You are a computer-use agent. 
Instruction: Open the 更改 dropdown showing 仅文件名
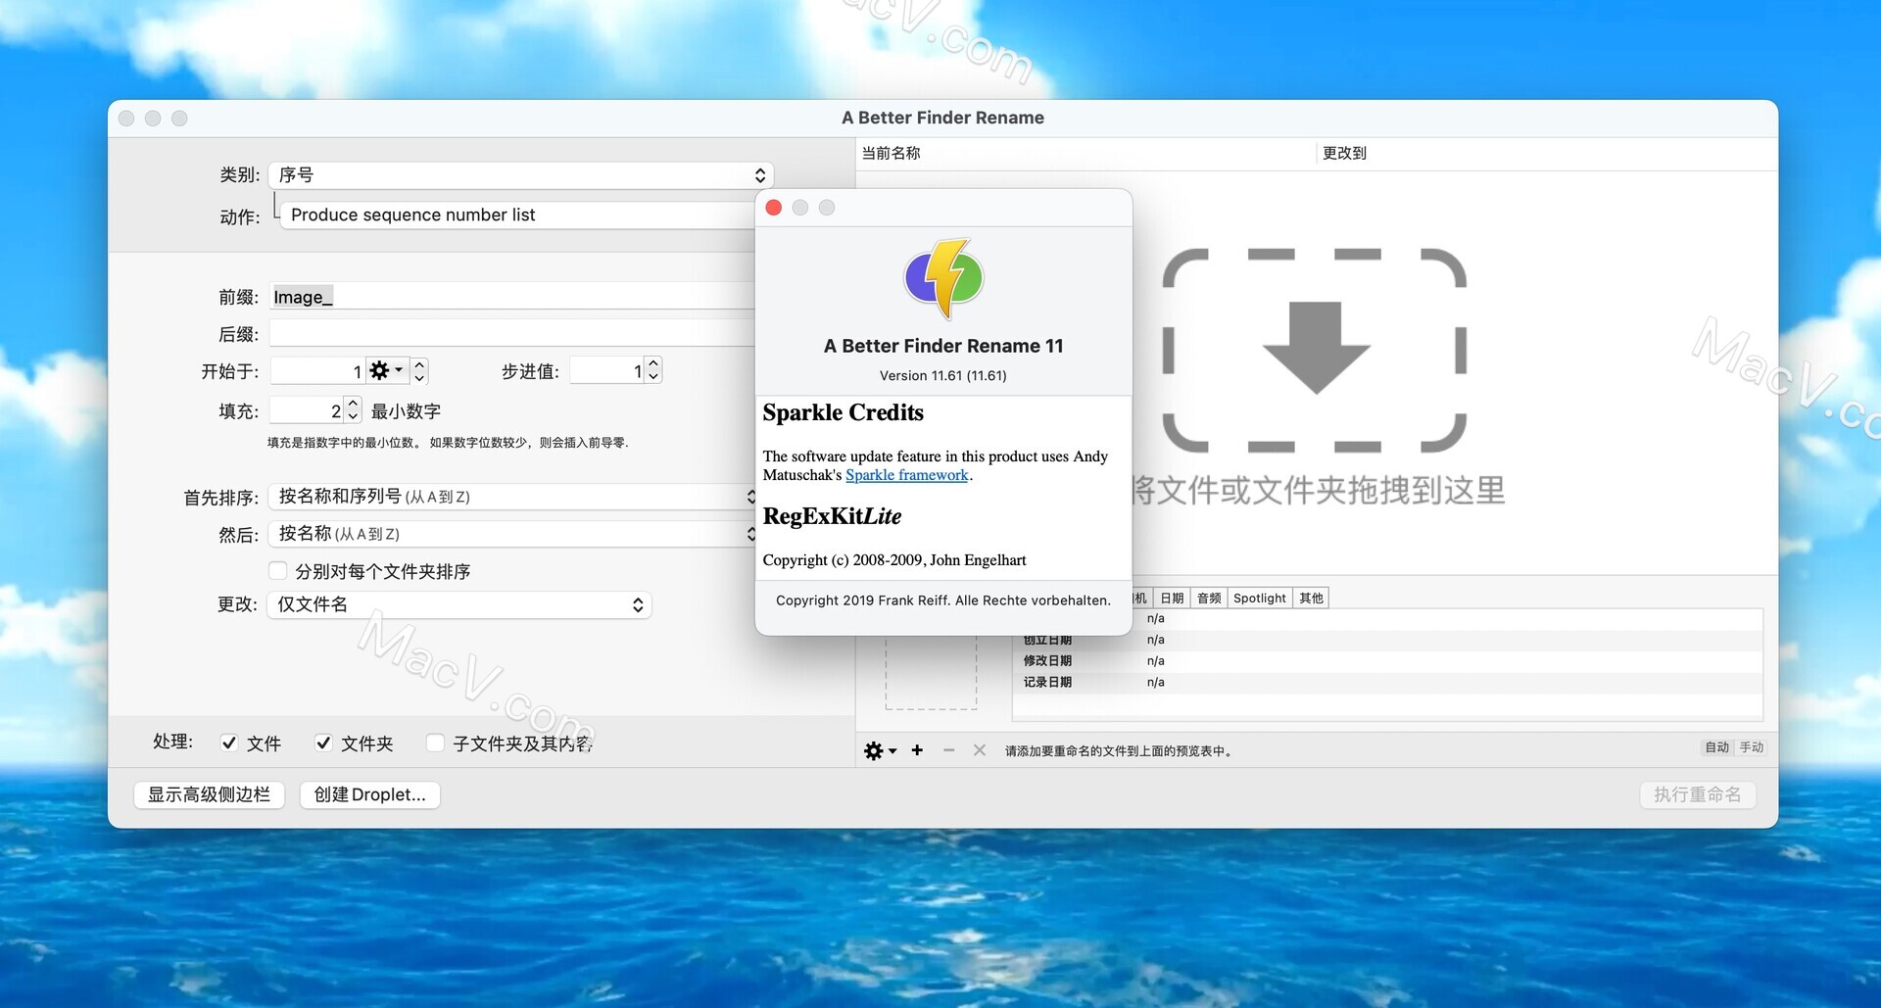pyautogui.click(x=459, y=604)
